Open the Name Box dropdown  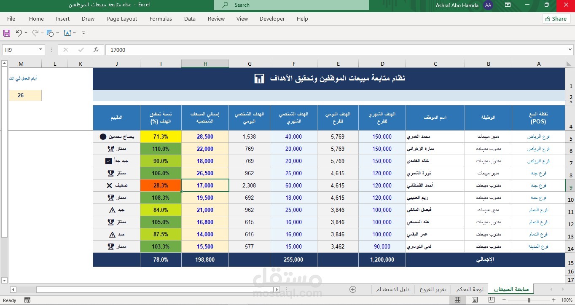point(41,49)
